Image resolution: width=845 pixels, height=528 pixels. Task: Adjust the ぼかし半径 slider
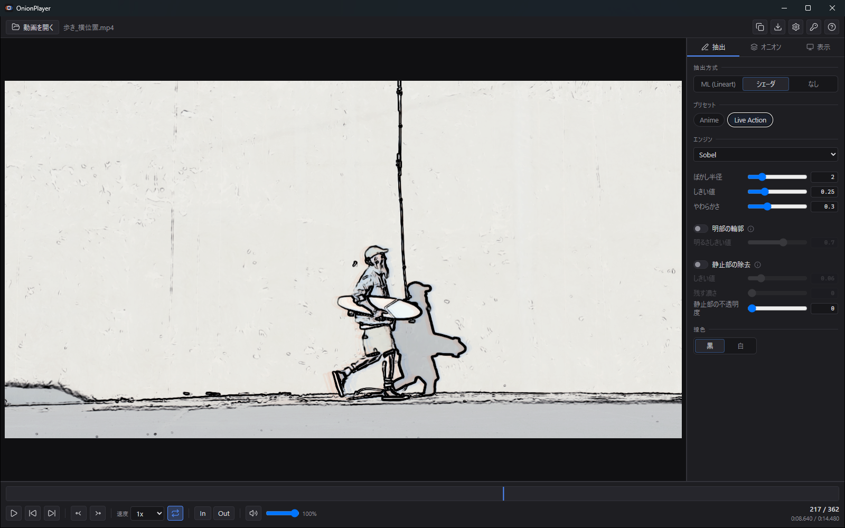click(777, 177)
